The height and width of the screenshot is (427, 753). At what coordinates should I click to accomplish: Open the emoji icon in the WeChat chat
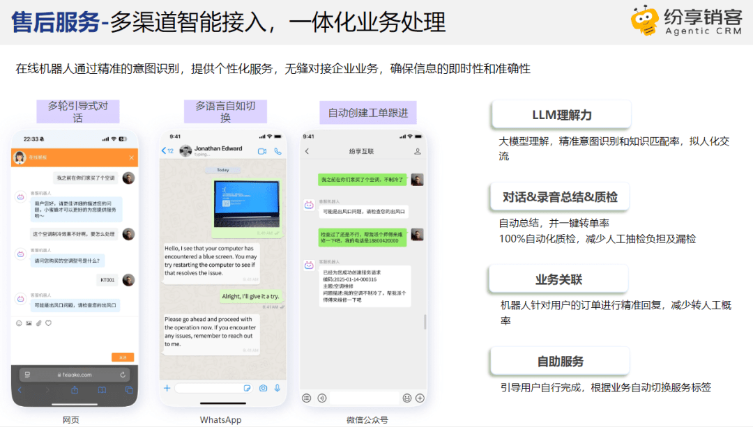(407, 398)
